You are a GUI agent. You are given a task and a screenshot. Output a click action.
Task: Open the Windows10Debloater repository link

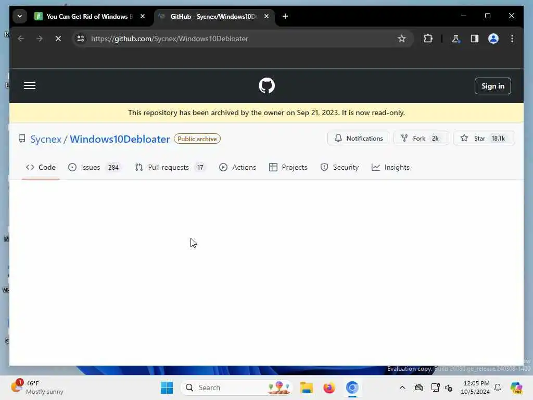point(120,139)
